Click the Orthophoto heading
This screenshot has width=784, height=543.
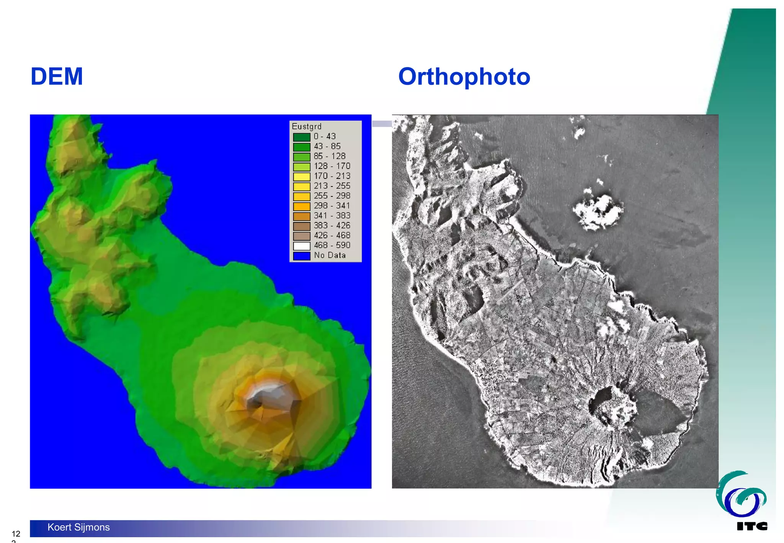464,76
